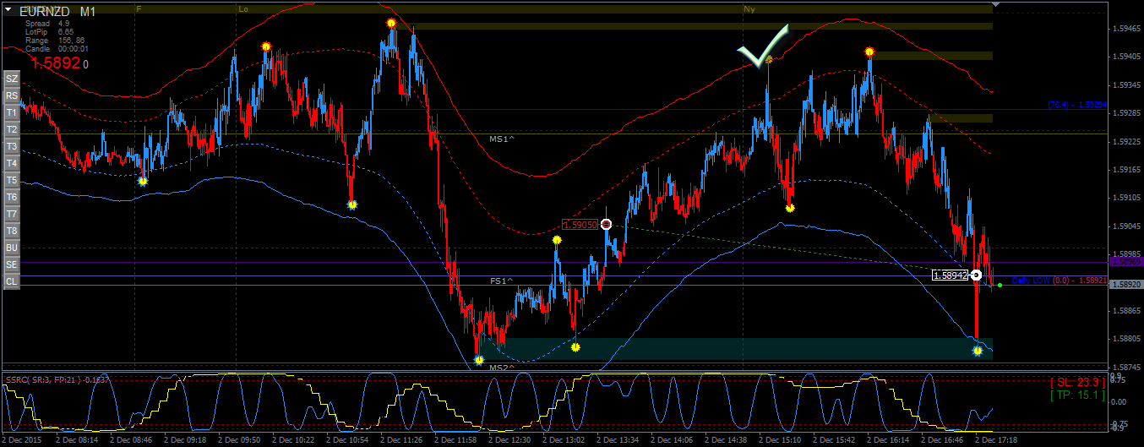This screenshot has width=1144, height=447.
Task: Open the chart menu arrow beside EURNZD
Action: (8, 11)
